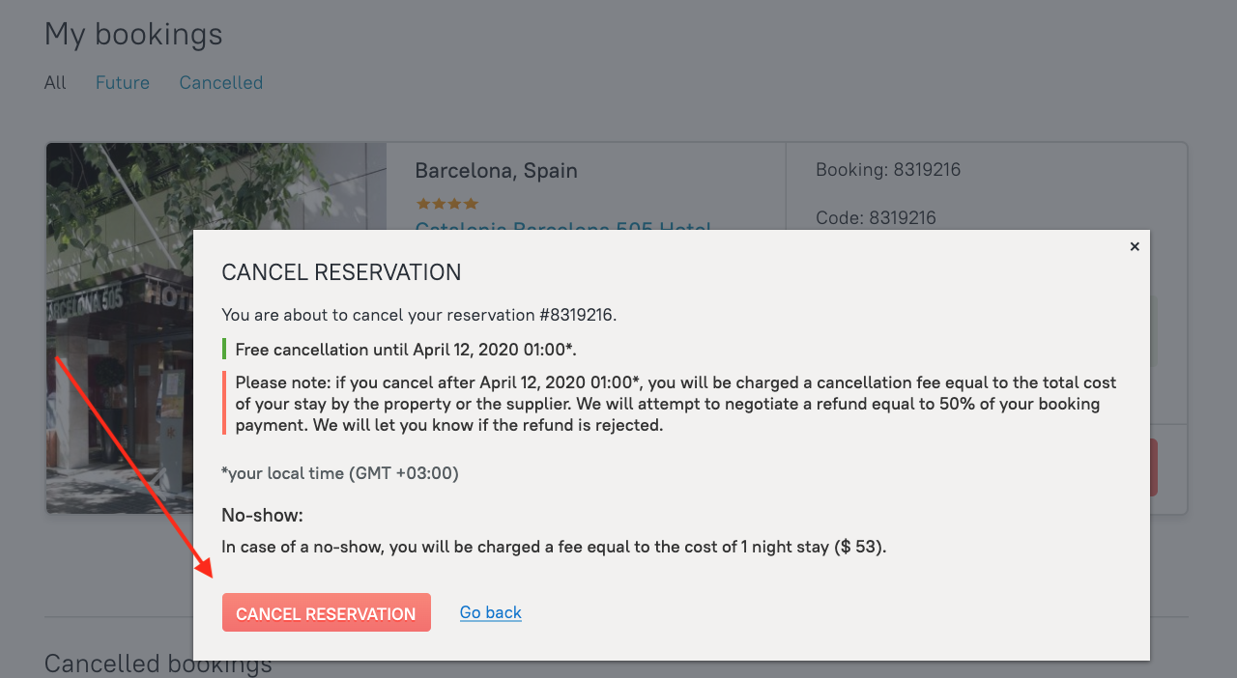Follow the Go back link

[x=490, y=612]
